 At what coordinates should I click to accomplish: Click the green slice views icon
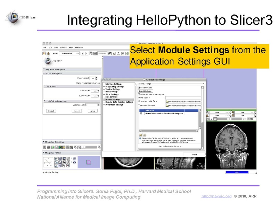[53, 147]
